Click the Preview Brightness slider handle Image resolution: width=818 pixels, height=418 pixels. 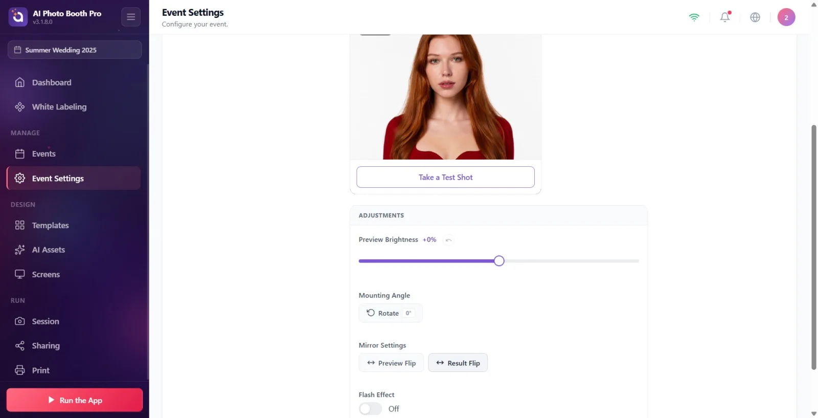point(499,261)
